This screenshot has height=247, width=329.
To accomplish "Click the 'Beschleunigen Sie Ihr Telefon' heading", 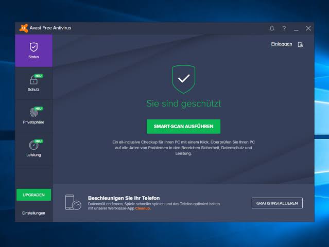I will (x=124, y=198).
